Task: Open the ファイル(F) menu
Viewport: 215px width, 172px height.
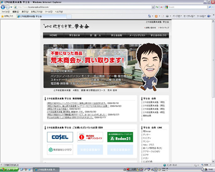Action: tap(6, 12)
